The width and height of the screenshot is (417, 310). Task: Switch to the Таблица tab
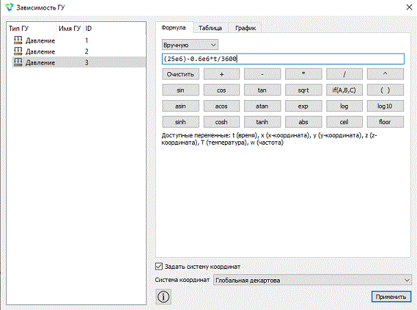(x=210, y=28)
